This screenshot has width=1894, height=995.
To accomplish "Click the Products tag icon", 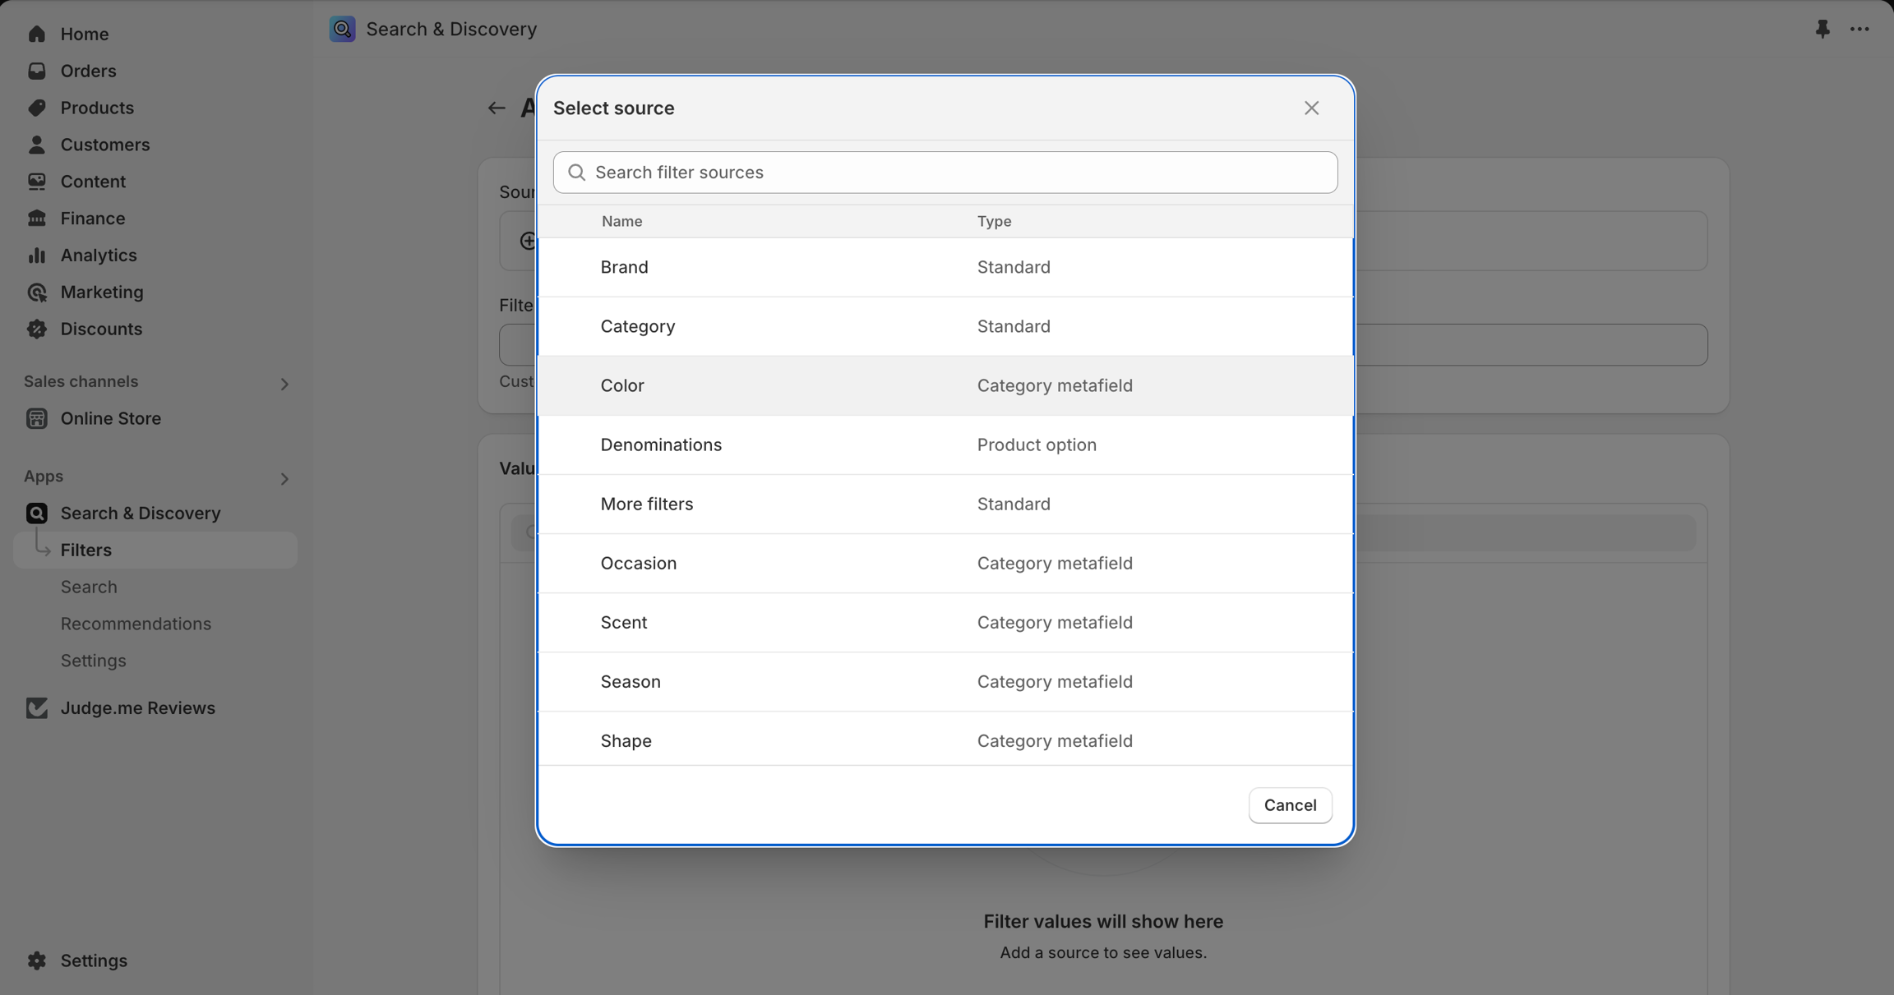I will coord(36,108).
